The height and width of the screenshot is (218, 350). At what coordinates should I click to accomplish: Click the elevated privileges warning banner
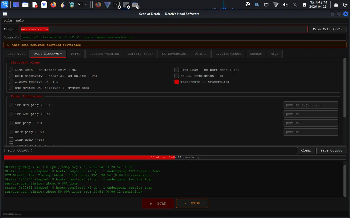(175, 45)
